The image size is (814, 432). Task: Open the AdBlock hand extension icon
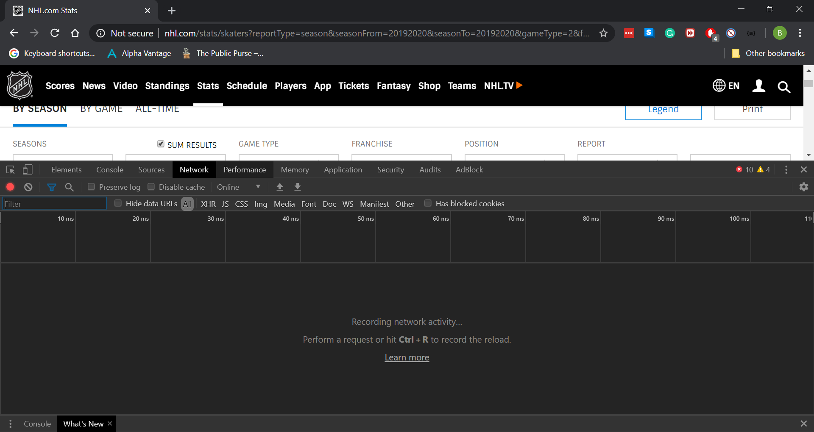(x=711, y=33)
